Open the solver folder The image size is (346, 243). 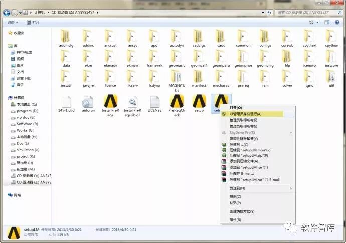(x=287, y=79)
